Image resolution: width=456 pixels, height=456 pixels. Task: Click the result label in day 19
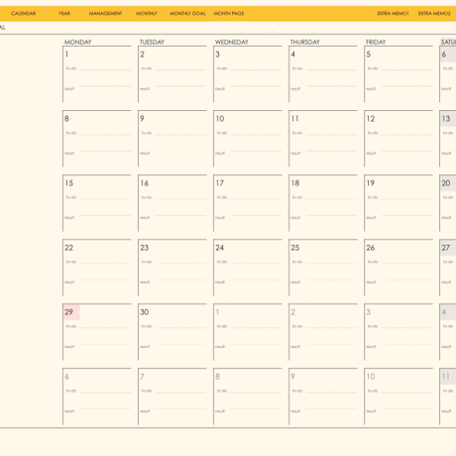click(x=371, y=218)
